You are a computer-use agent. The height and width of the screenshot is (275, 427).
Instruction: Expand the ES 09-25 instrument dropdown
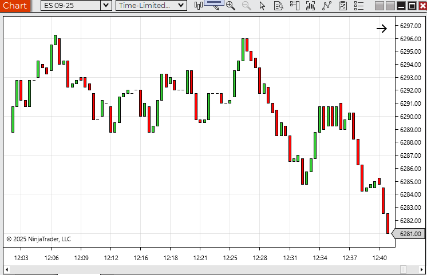105,6
